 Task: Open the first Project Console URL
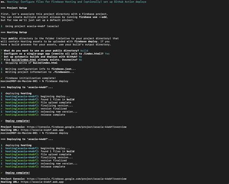click(x=77, y=127)
